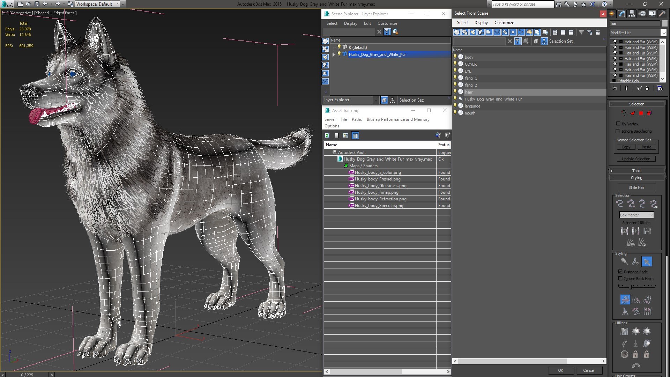Click the Undo arrow in top toolbar
Image resolution: width=670 pixels, height=377 pixels.
(45, 4)
